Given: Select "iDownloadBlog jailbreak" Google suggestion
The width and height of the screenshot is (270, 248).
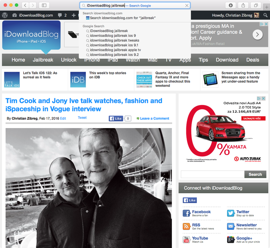Looking at the screenshot, I should tap(135, 31).
